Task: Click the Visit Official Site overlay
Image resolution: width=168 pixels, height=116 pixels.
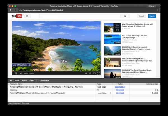Action: [x=22, y=65]
